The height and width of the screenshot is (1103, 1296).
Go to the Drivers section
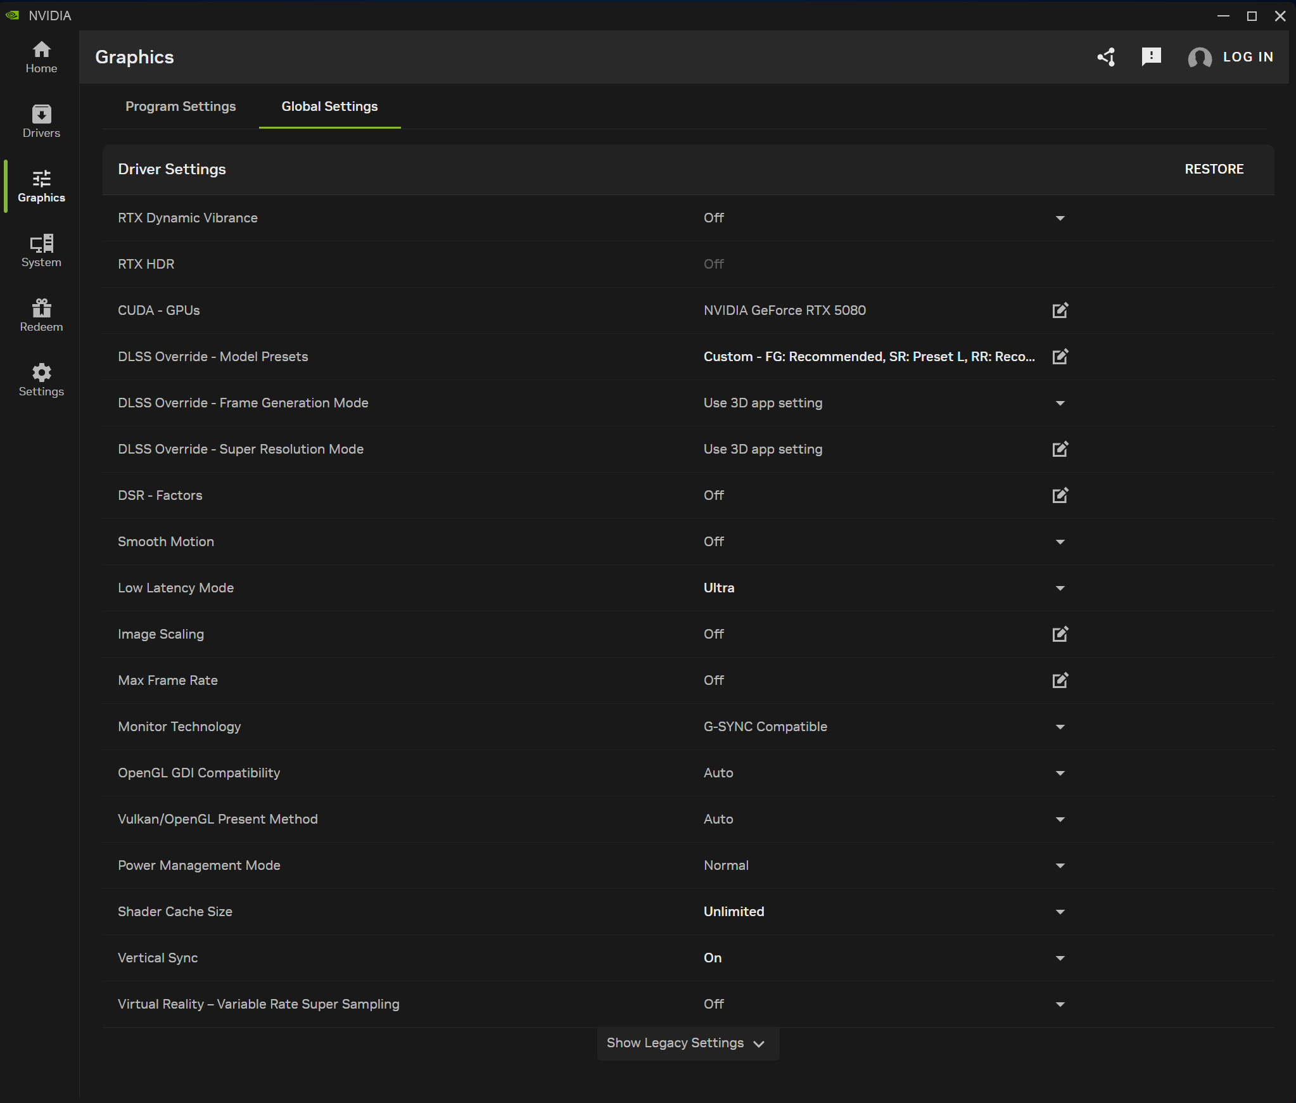click(x=41, y=122)
